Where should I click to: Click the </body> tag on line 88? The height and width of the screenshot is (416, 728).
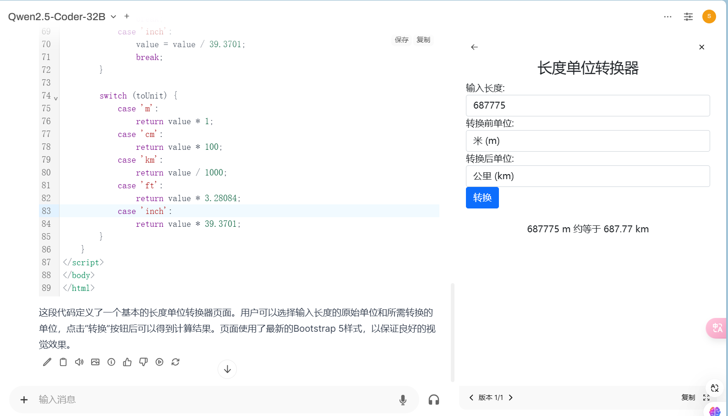pos(79,275)
